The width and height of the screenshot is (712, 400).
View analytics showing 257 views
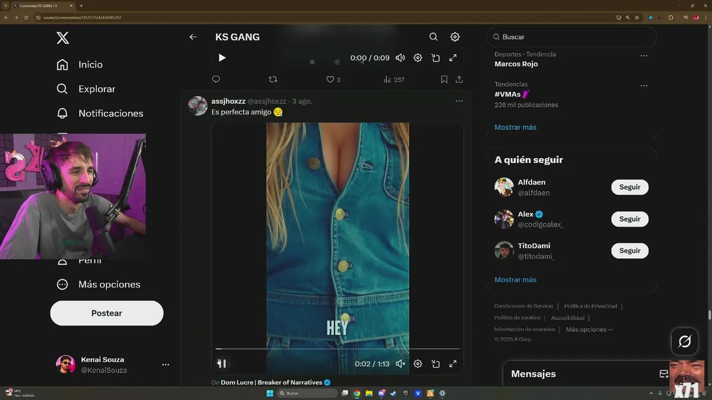[394, 79]
